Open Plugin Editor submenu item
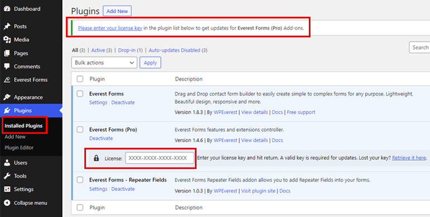This screenshot has width=430, height=217. click(x=19, y=148)
